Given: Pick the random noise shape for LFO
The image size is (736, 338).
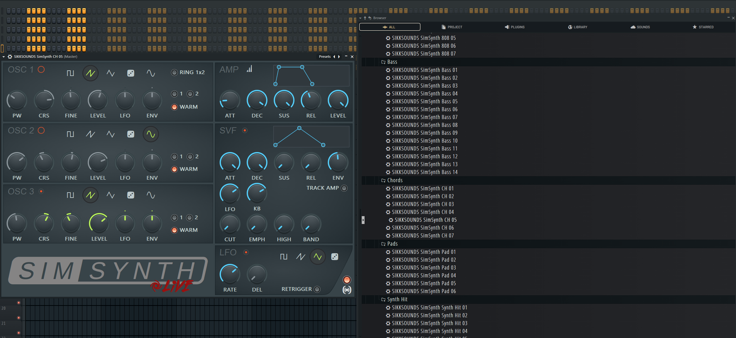Looking at the screenshot, I should tap(335, 257).
